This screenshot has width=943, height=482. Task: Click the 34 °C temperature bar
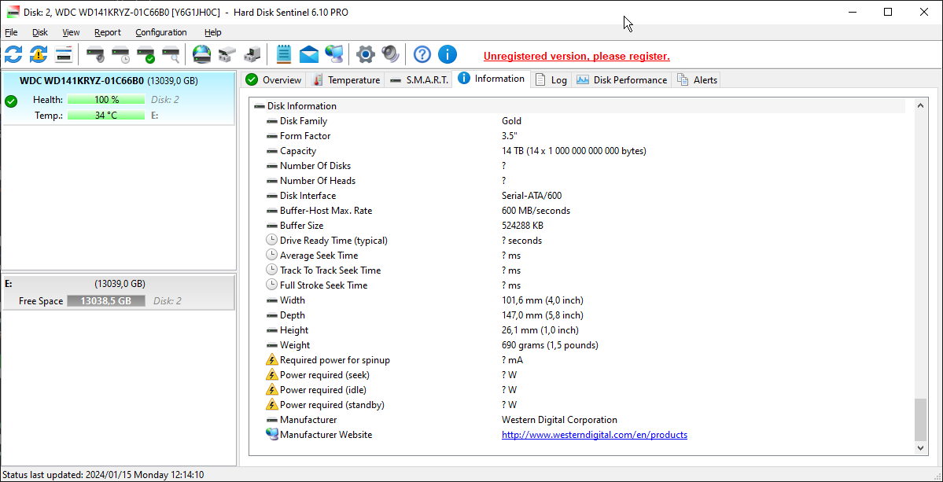[x=106, y=116]
